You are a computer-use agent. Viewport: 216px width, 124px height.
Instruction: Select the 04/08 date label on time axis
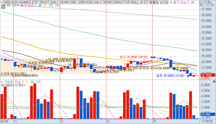pyautogui.click(x=4, y=121)
